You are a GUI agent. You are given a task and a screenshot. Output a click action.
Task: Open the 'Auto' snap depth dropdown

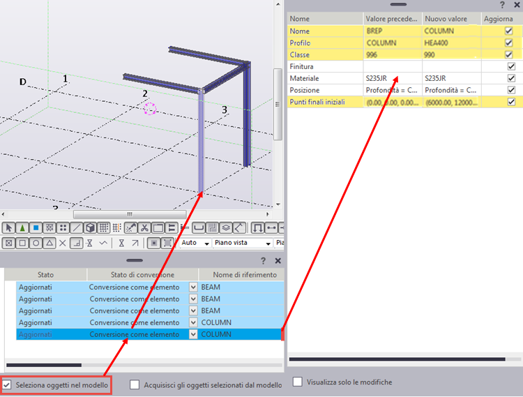(196, 244)
